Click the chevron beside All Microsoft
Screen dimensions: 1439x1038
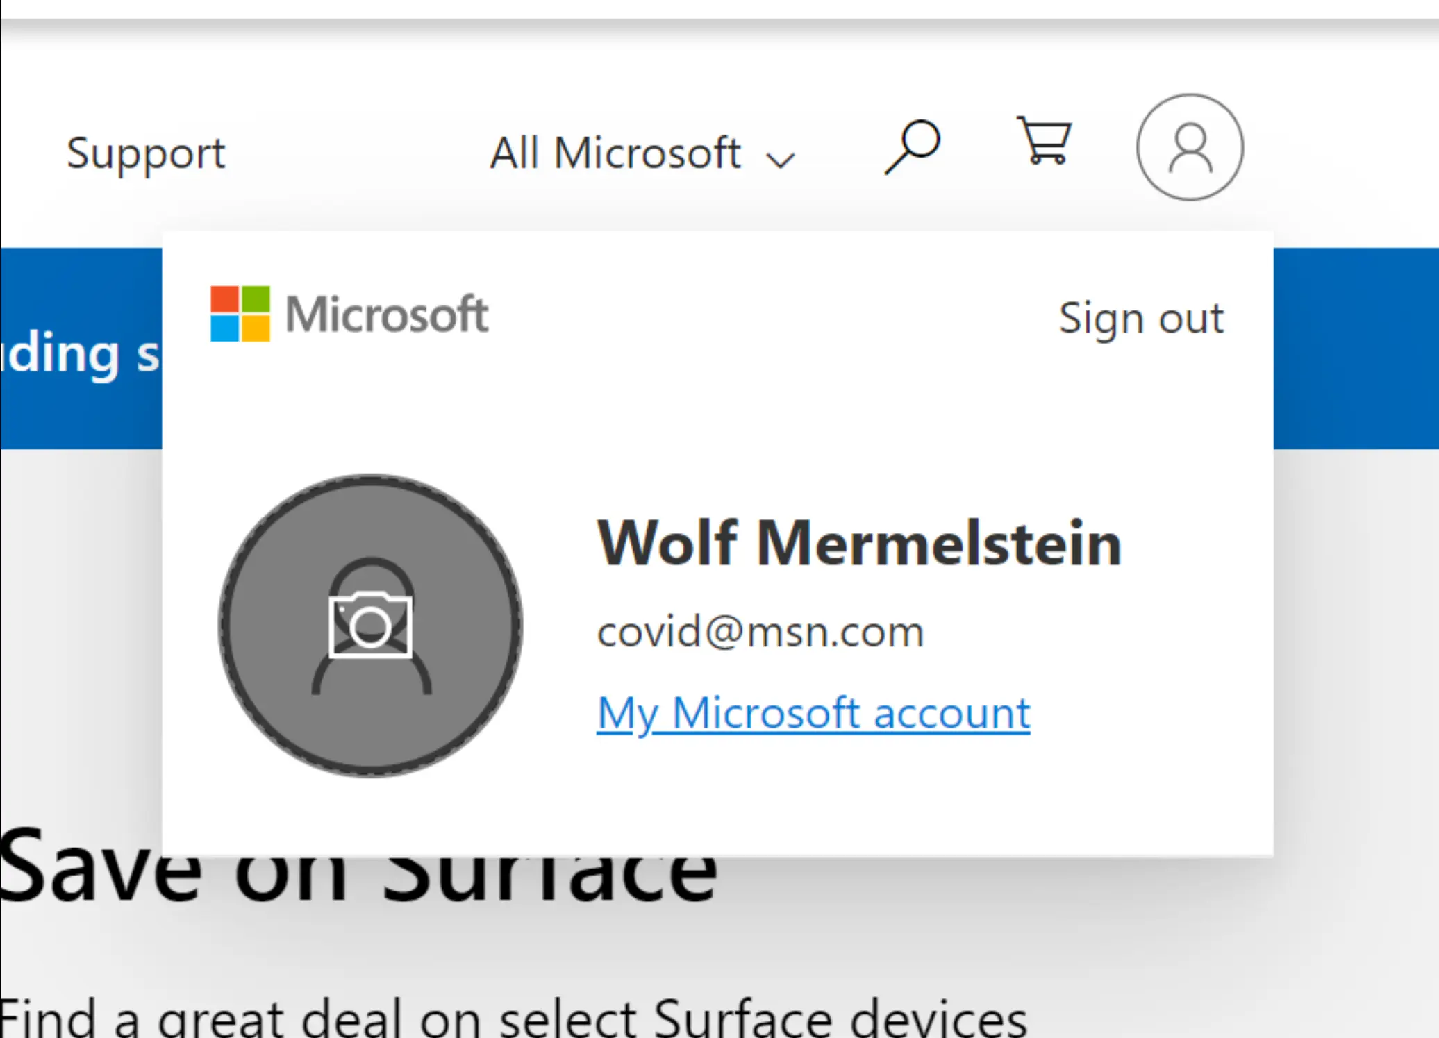pos(780,160)
